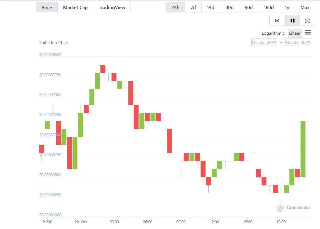Click the $0.00006000 axis label
The width and height of the screenshot is (320, 229).
click(x=50, y=215)
